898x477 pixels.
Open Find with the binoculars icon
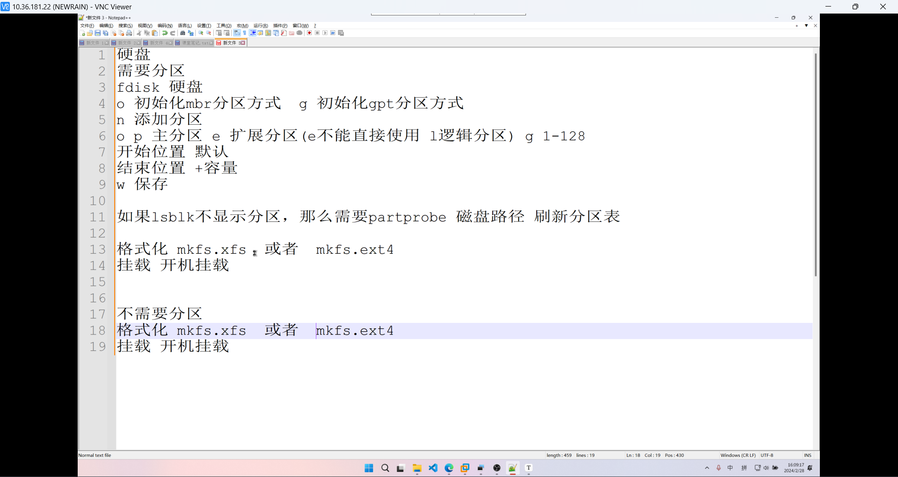183,33
